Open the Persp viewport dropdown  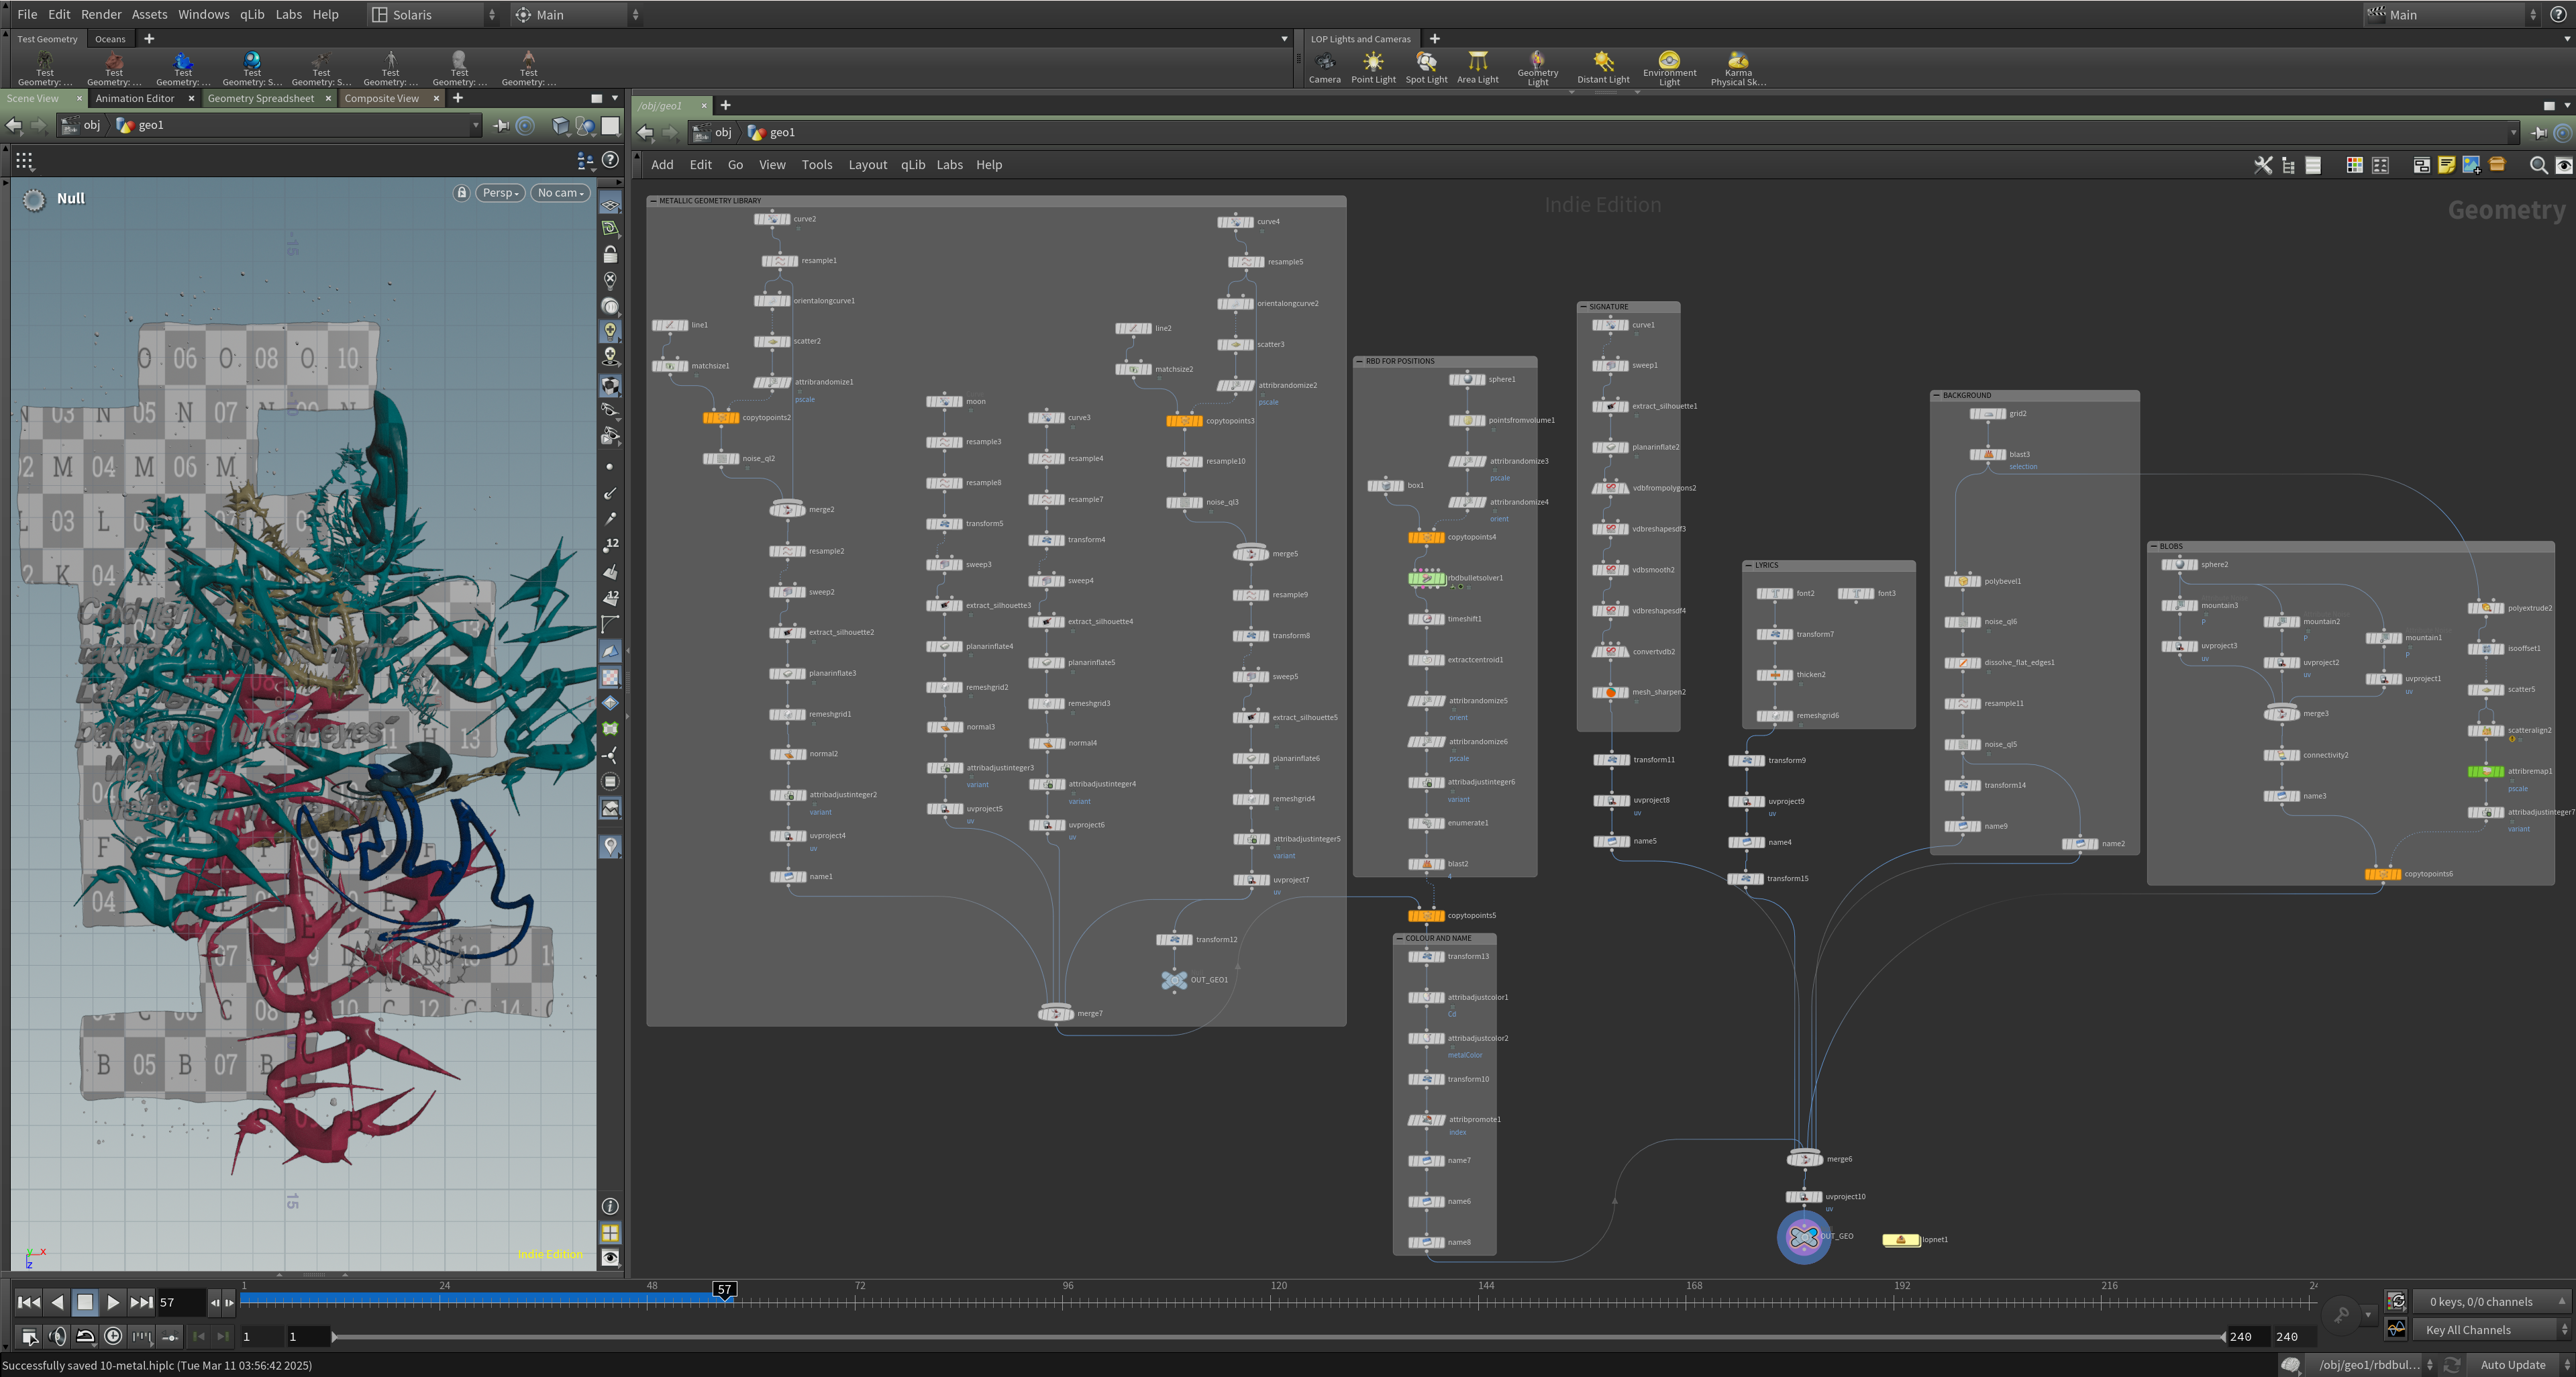pos(500,193)
